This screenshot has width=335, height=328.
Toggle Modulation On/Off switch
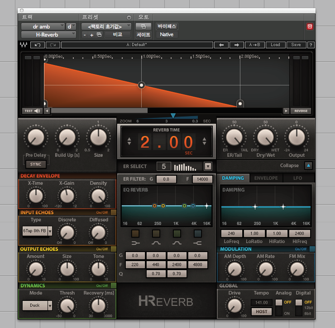click(x=312, y=249)
